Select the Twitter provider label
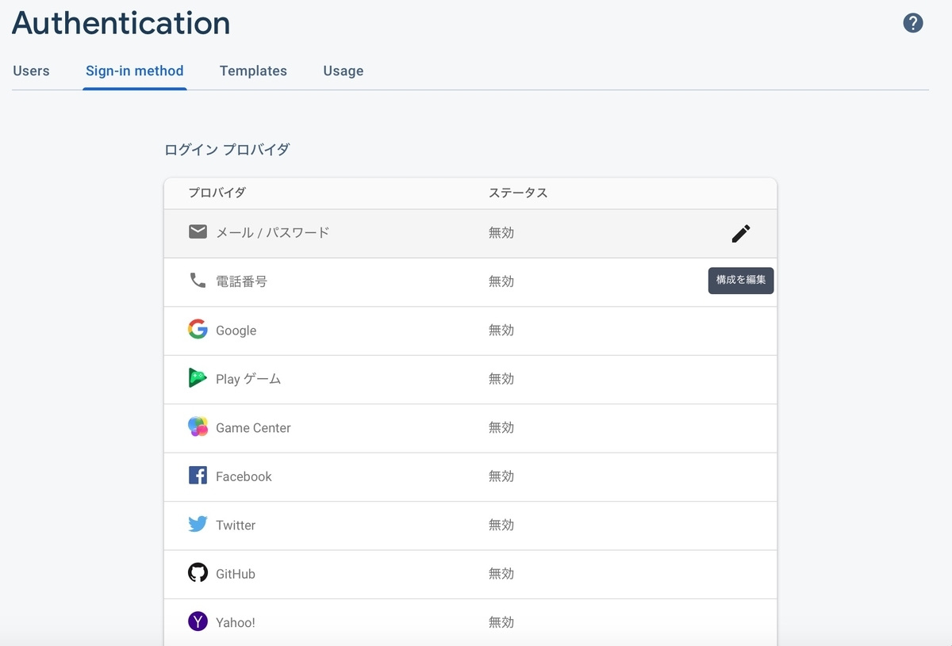952x646 pixels. coord(236,525)
